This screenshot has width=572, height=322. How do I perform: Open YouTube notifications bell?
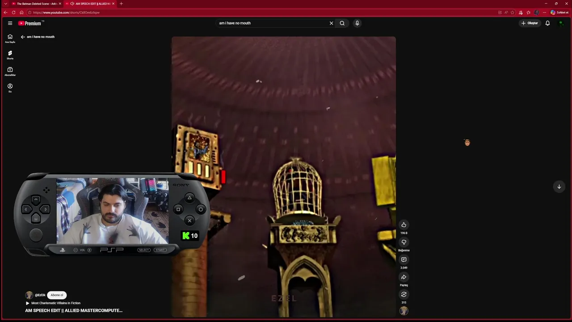pos(547,23)
